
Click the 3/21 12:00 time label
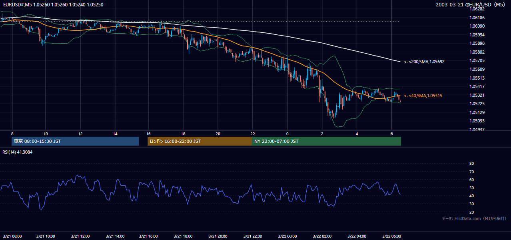pyautogui.click(x=80, y=236)
